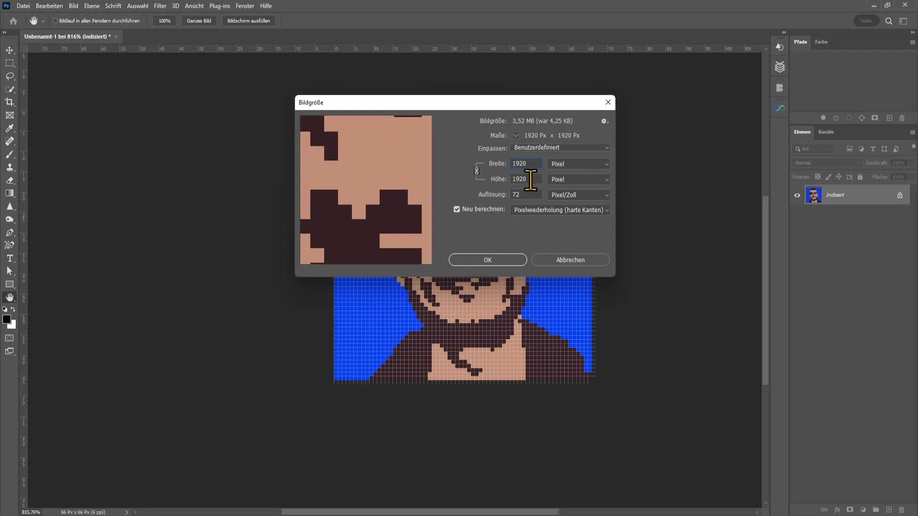Open the workspace layout switcher icon
The image size is (918, 516).
click(x=903, y=21)
